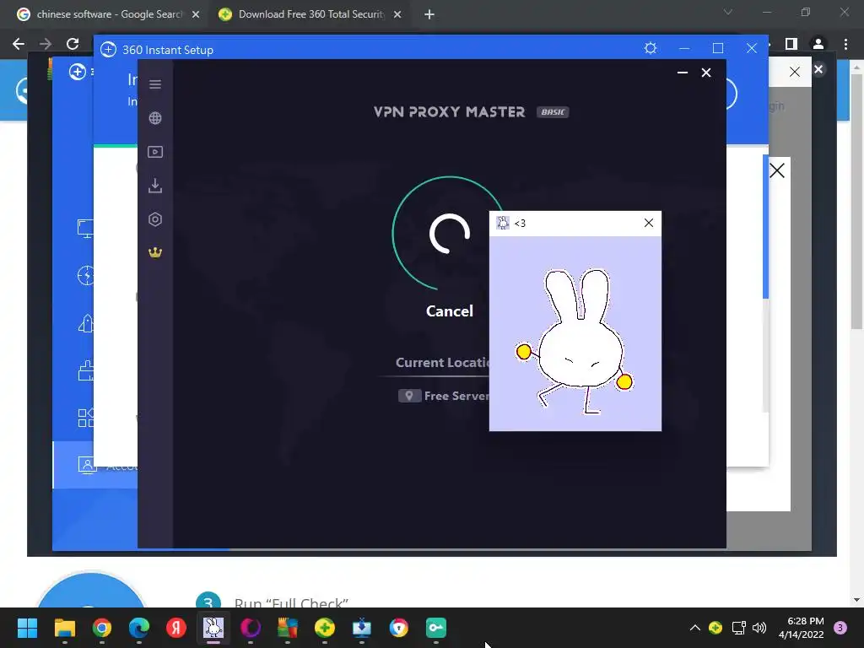Open the download icon in VPN sidebar
This screenshot has width=864, height=648.
click(x=155, y=186)
